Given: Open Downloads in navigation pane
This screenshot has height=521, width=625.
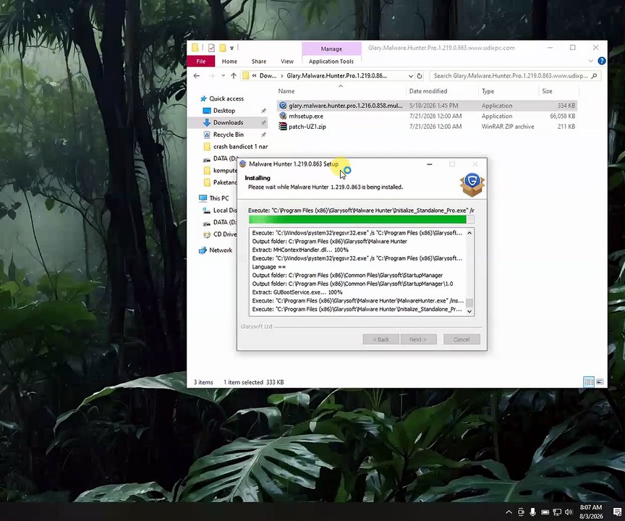Looking at the screenshot, I should pyautogui.click(x=228, y=122).
